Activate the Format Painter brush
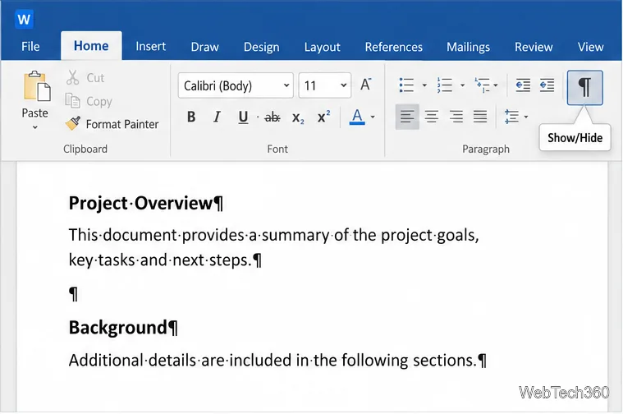This screenshot has height=414, width=623. coord(112,124)
